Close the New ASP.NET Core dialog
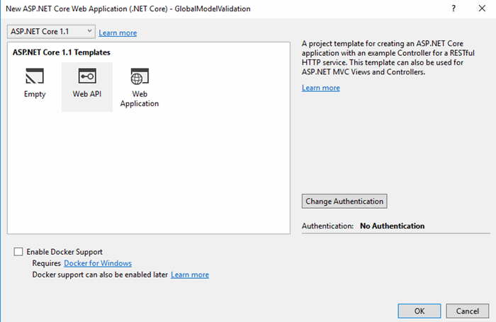496x322 pixels. [482, 8]
